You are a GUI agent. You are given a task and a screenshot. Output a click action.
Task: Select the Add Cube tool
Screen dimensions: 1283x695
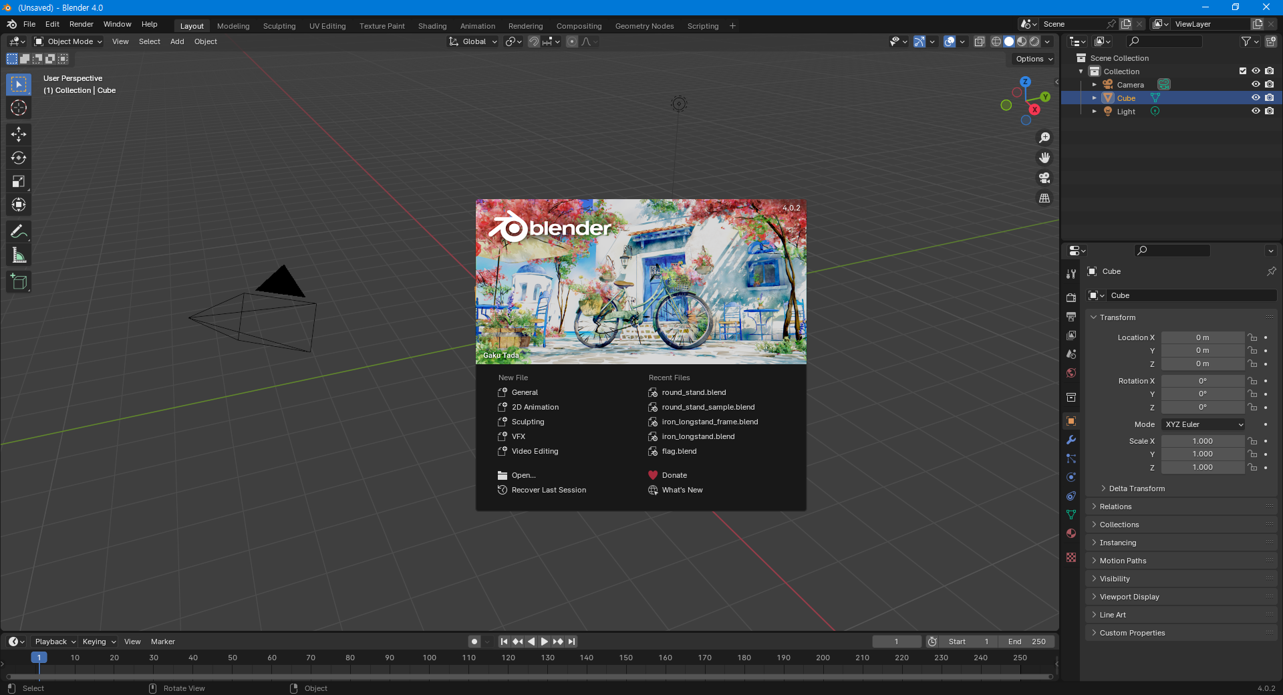pyautogui.click(x=19, y=282)
